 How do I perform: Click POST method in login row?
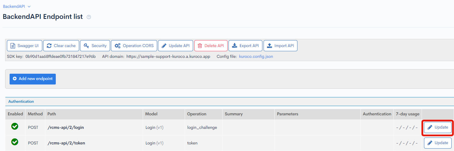[33, 127]
